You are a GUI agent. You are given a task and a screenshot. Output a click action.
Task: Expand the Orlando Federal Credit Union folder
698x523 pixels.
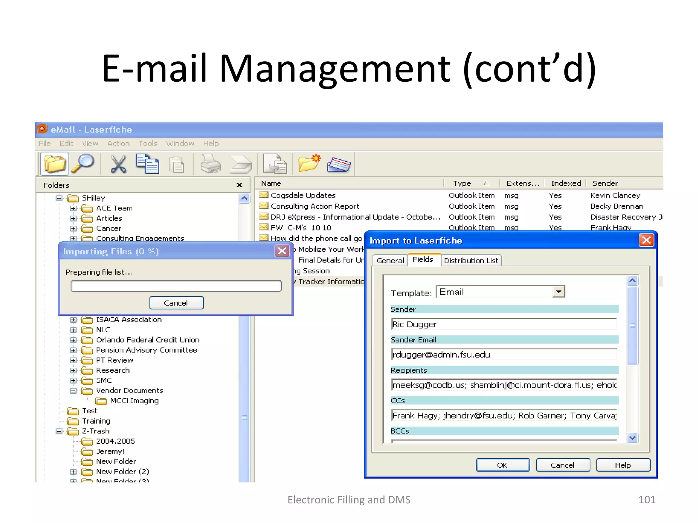(x=73, y=340)
